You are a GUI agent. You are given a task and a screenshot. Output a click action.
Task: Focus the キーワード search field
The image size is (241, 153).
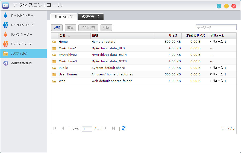[216, 27]
